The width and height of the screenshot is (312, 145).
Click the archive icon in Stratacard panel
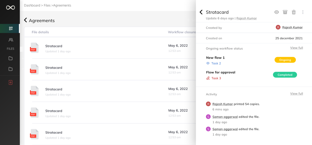point(285,12)
